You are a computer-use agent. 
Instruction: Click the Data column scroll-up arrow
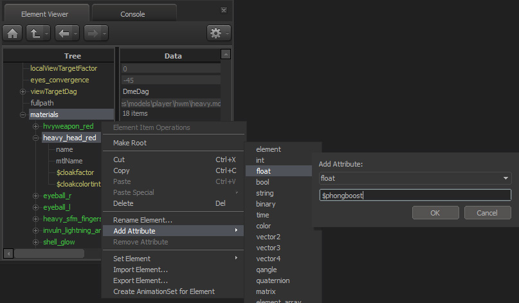[225, 54]
